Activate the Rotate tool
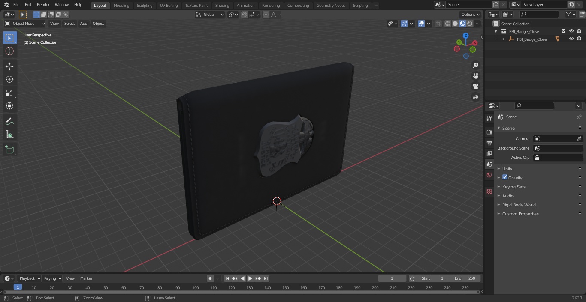This screenshot has height=302, width=586. pos(9,79)
